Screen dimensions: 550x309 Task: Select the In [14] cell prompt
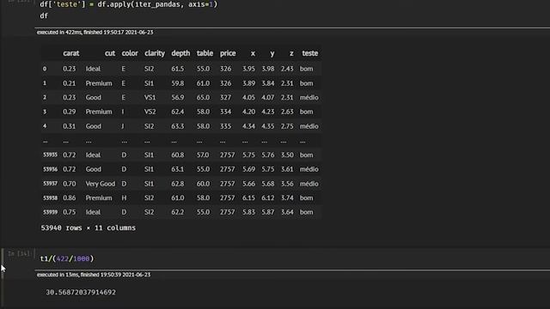tap(20, 253)
